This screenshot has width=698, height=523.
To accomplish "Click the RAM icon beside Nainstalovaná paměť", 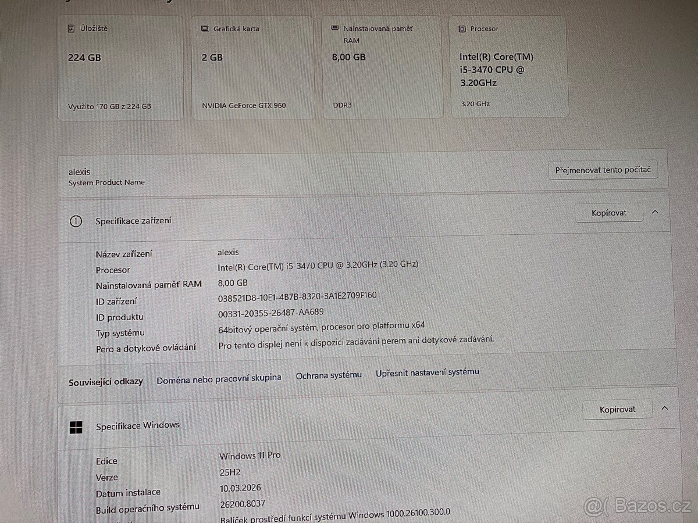I will pyautogui.click(x=334, y=28).
